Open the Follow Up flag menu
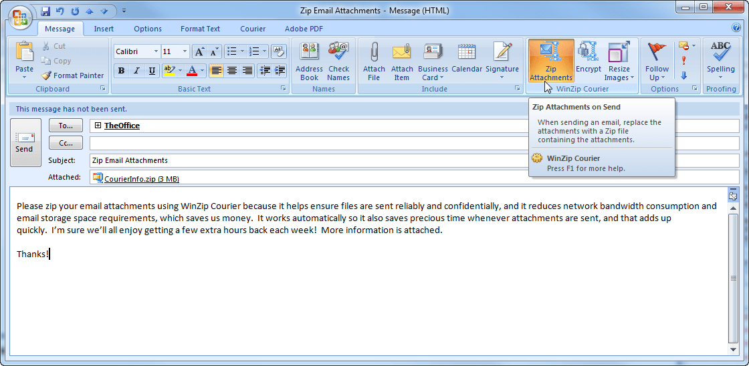The width and height of the screenshot is (749, 366). [x=657, y=61]
